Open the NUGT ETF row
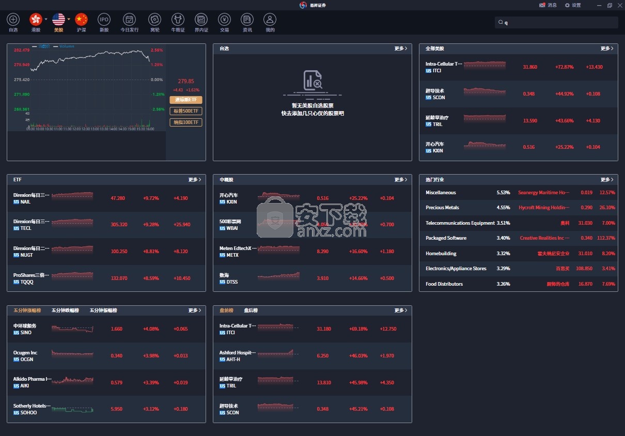This screenshot has width=625, height=436. (x=106, y=252)
